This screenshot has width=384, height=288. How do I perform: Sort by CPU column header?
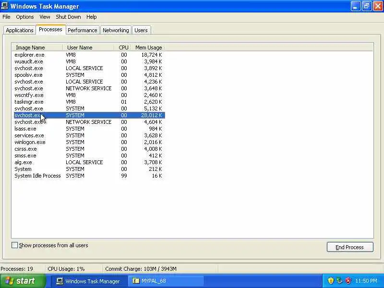[123, 48]
